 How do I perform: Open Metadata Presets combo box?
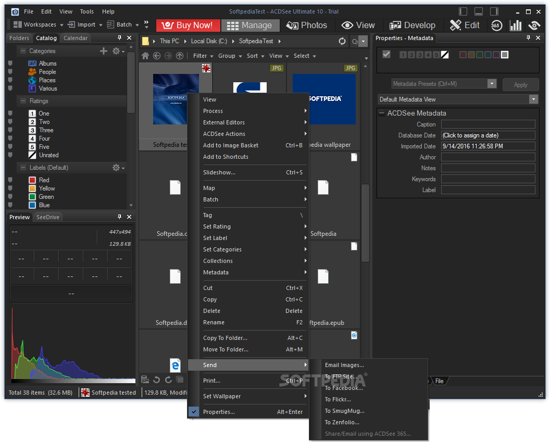point(444,84)
